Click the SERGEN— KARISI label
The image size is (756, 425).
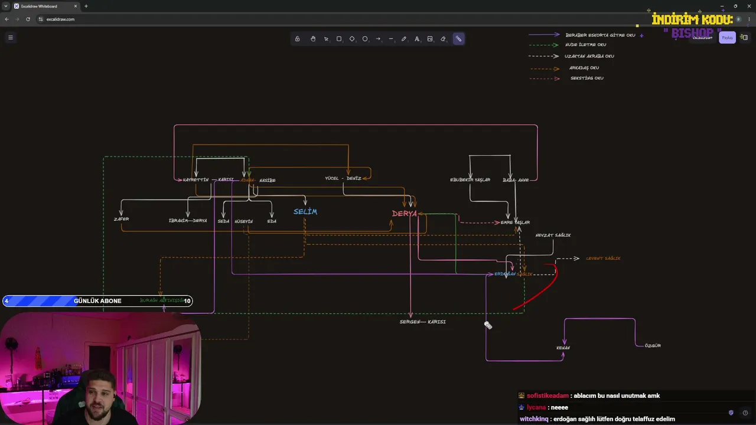[423, 322]
